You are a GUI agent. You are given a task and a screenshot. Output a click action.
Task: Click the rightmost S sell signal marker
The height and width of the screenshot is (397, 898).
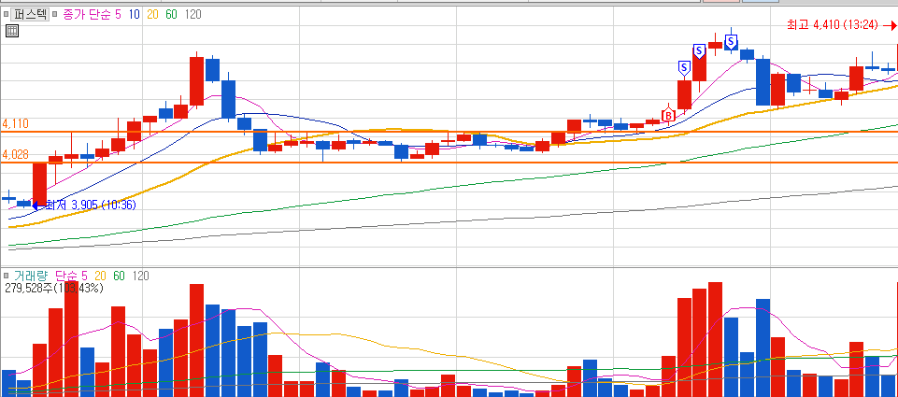tap(731, 42)
